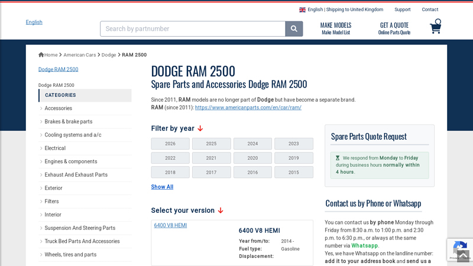Click the search magnifier button

pyautogui.click(x=294, y=28)
